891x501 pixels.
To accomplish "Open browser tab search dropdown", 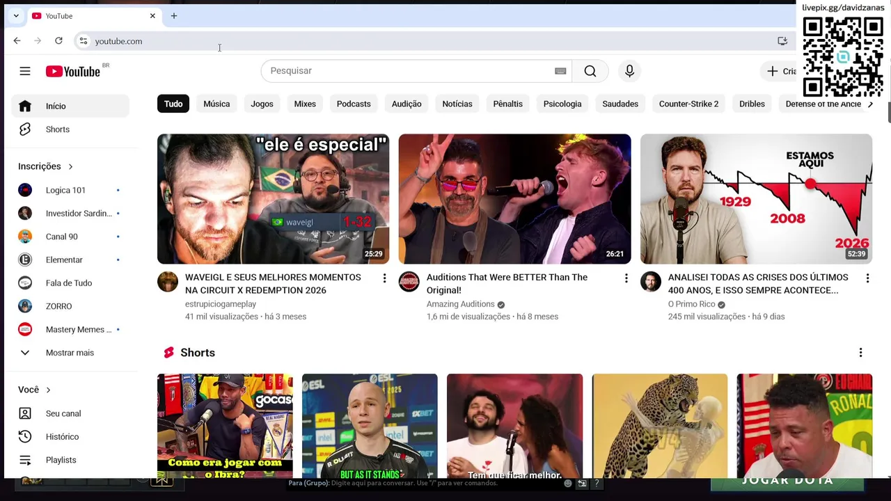I will (16, 16).
